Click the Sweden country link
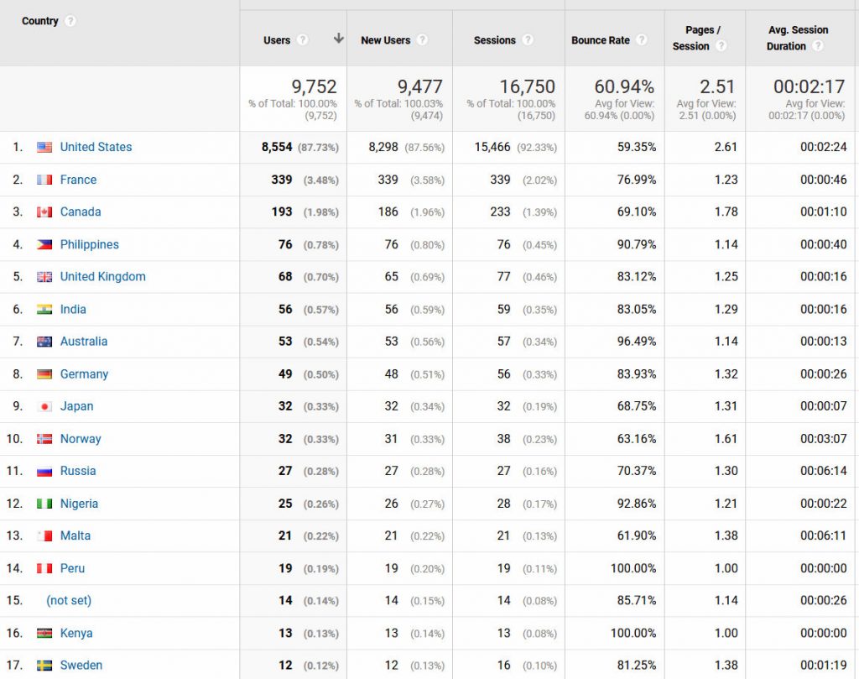 tap(81, 665)
